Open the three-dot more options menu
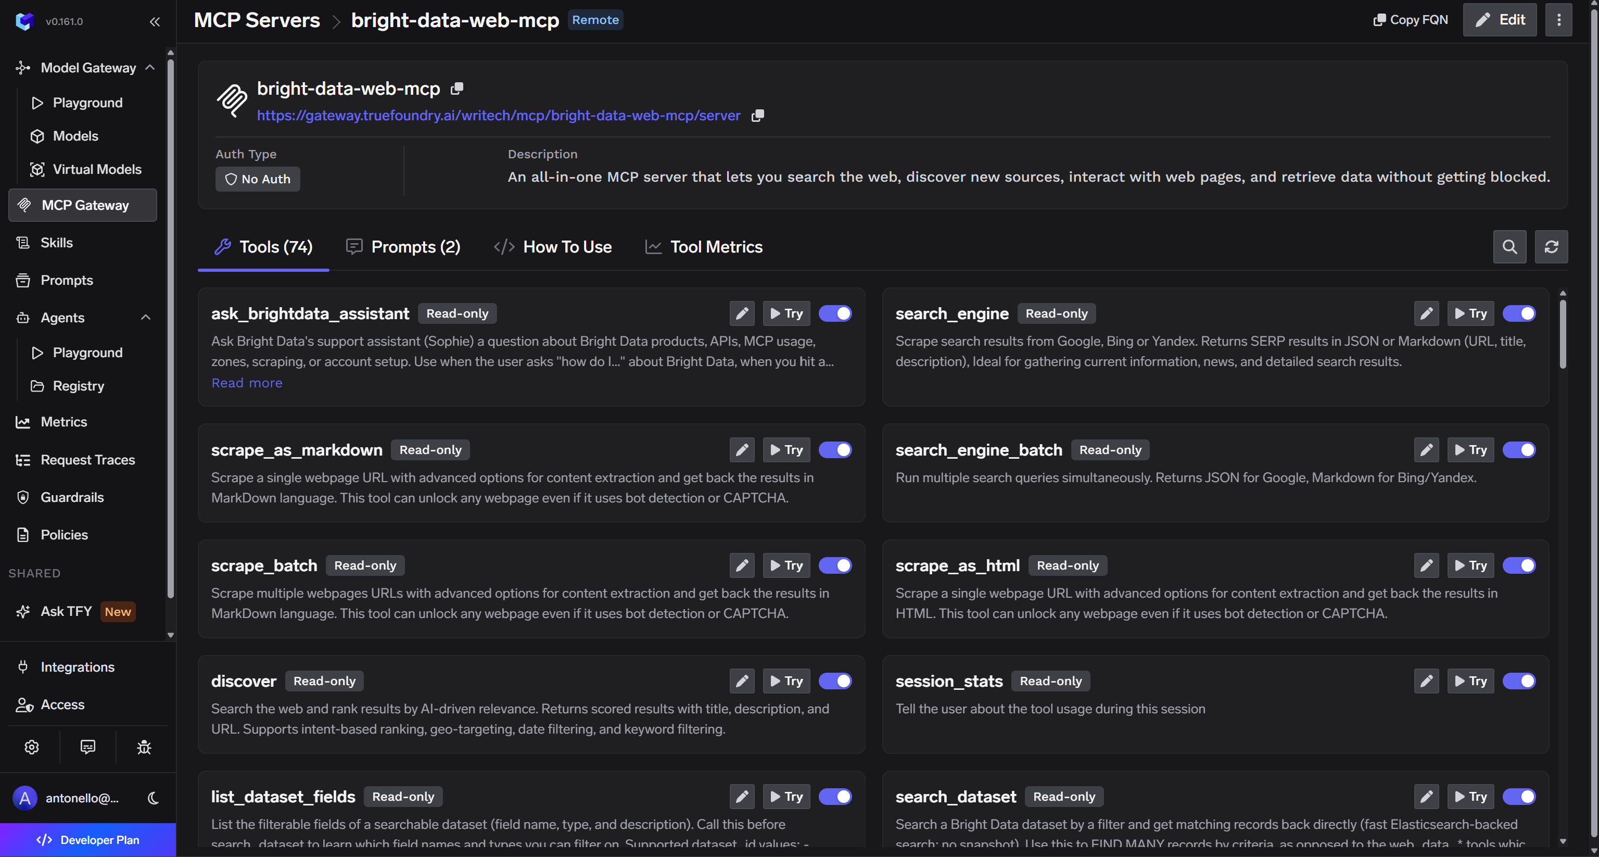 (1558, 20)
